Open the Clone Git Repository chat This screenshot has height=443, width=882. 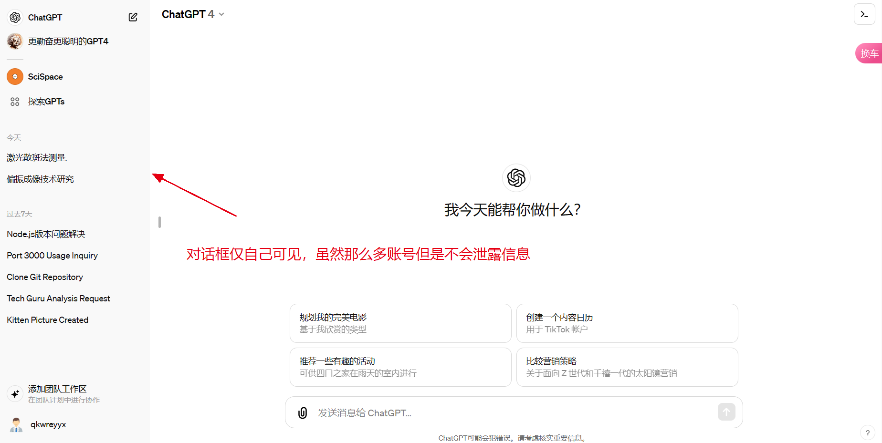45,277
